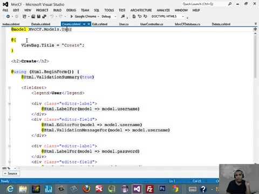Open the zoom percentage dropdown

pos(15,168)
